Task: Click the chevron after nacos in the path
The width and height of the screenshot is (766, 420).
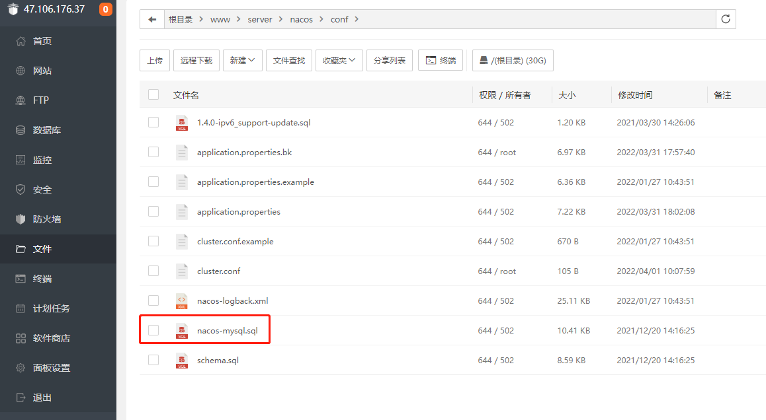Action: [321, 20]
